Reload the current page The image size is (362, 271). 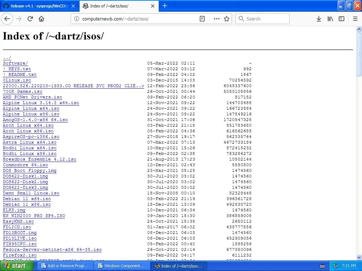pos(30,19)
